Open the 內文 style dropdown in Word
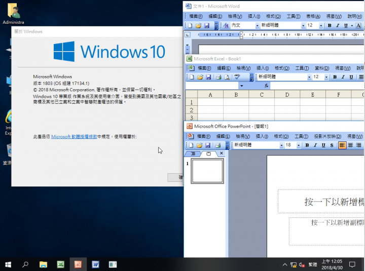The height and width of the screenshot is (271, 365). click(257, 26)
